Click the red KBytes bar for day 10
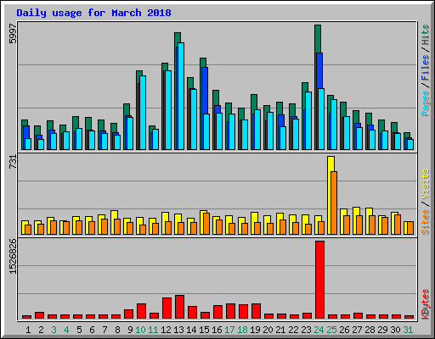435x339 pixels. click(141, 311)
